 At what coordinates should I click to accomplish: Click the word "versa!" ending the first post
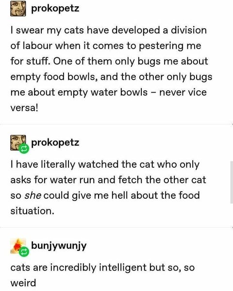(x=24, y=108)
